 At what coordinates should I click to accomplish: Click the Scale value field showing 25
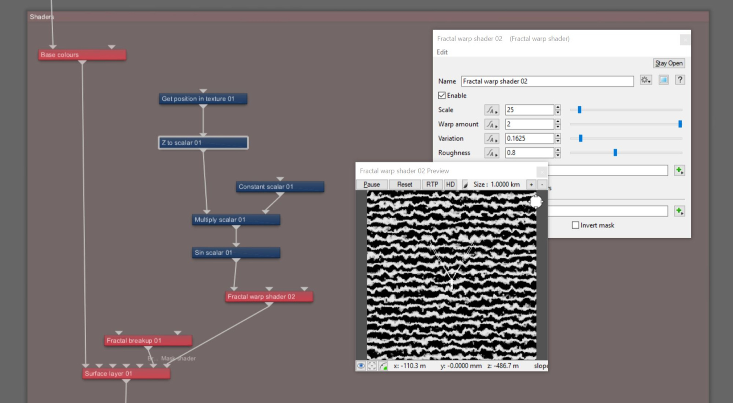tap(530, 110)
